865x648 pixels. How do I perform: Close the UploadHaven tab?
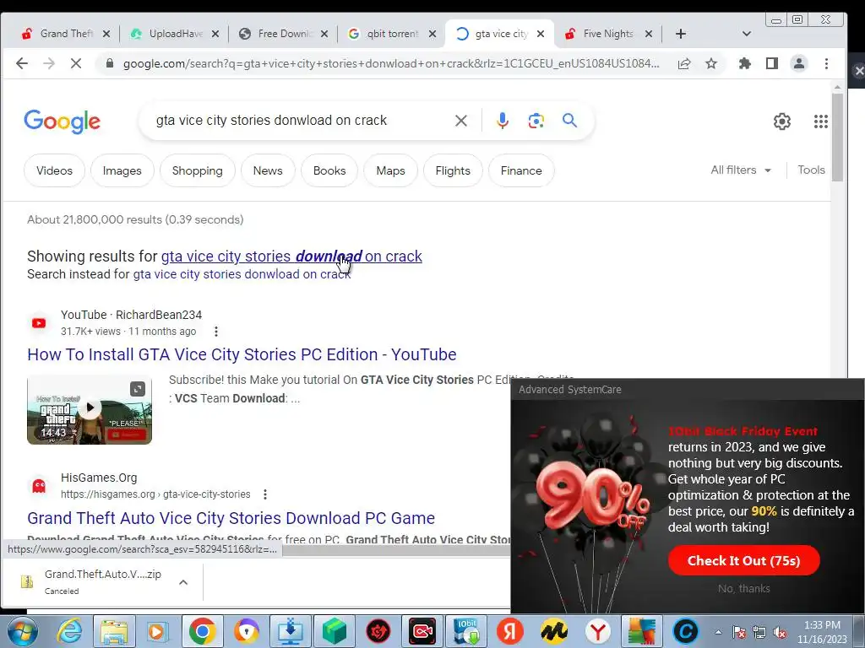point(215,34)
